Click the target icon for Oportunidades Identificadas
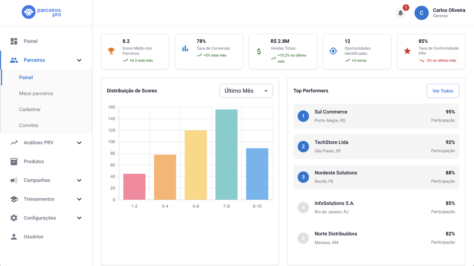Screen dimensions: 474x266 [333, 51]
